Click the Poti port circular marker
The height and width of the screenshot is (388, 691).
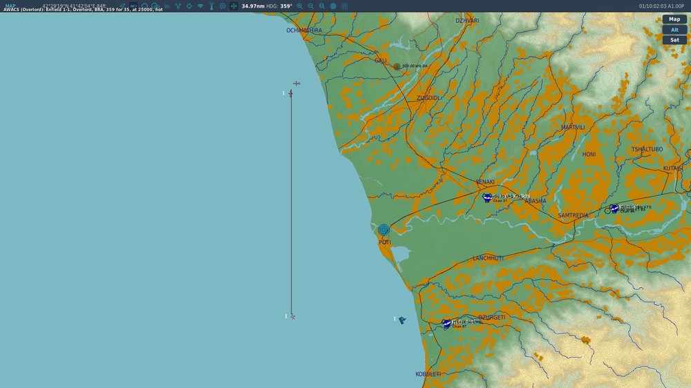pos(384,229)
